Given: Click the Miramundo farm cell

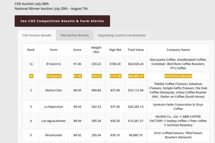Looking at the screenshot, I should 53,135.
